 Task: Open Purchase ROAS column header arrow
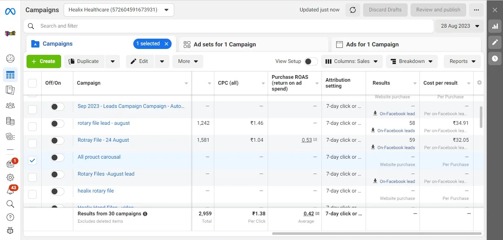tap(317, 84)
